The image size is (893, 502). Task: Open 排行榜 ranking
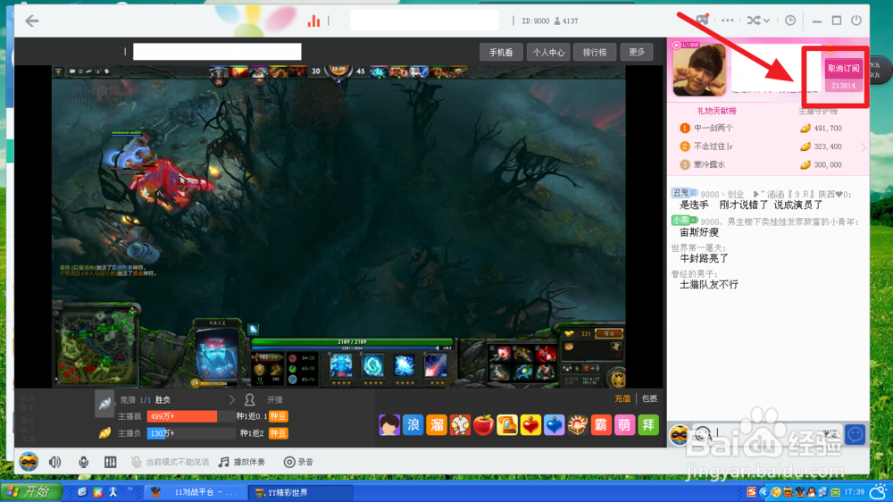pyautogui.click(x=595, y=52)
